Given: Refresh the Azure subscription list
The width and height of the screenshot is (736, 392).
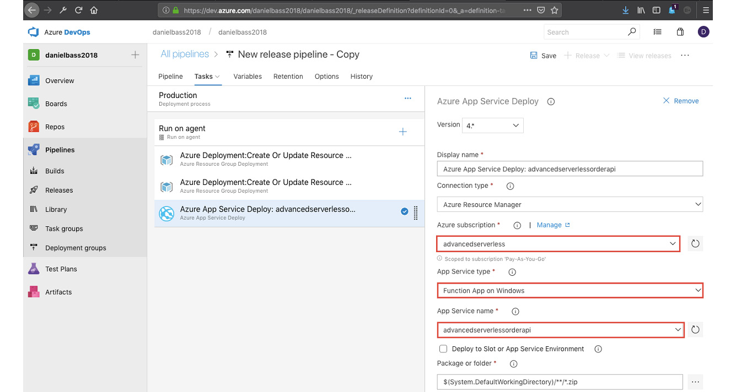Looking at the screenshot, I should (x=695, y=243).
